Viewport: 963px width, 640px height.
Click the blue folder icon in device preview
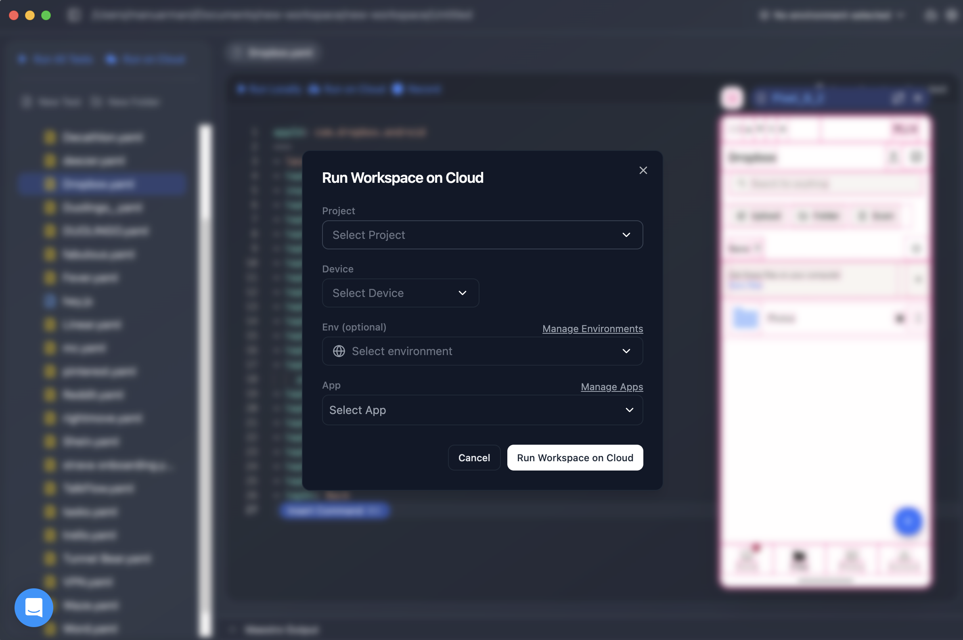pos(745,318)
